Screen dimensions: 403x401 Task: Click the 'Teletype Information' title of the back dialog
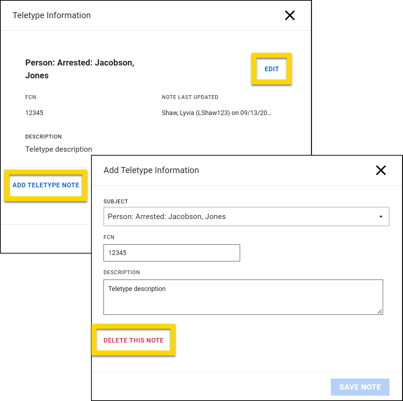pos(52,15)
